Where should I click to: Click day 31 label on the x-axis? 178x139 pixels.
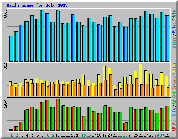(167, 135)
